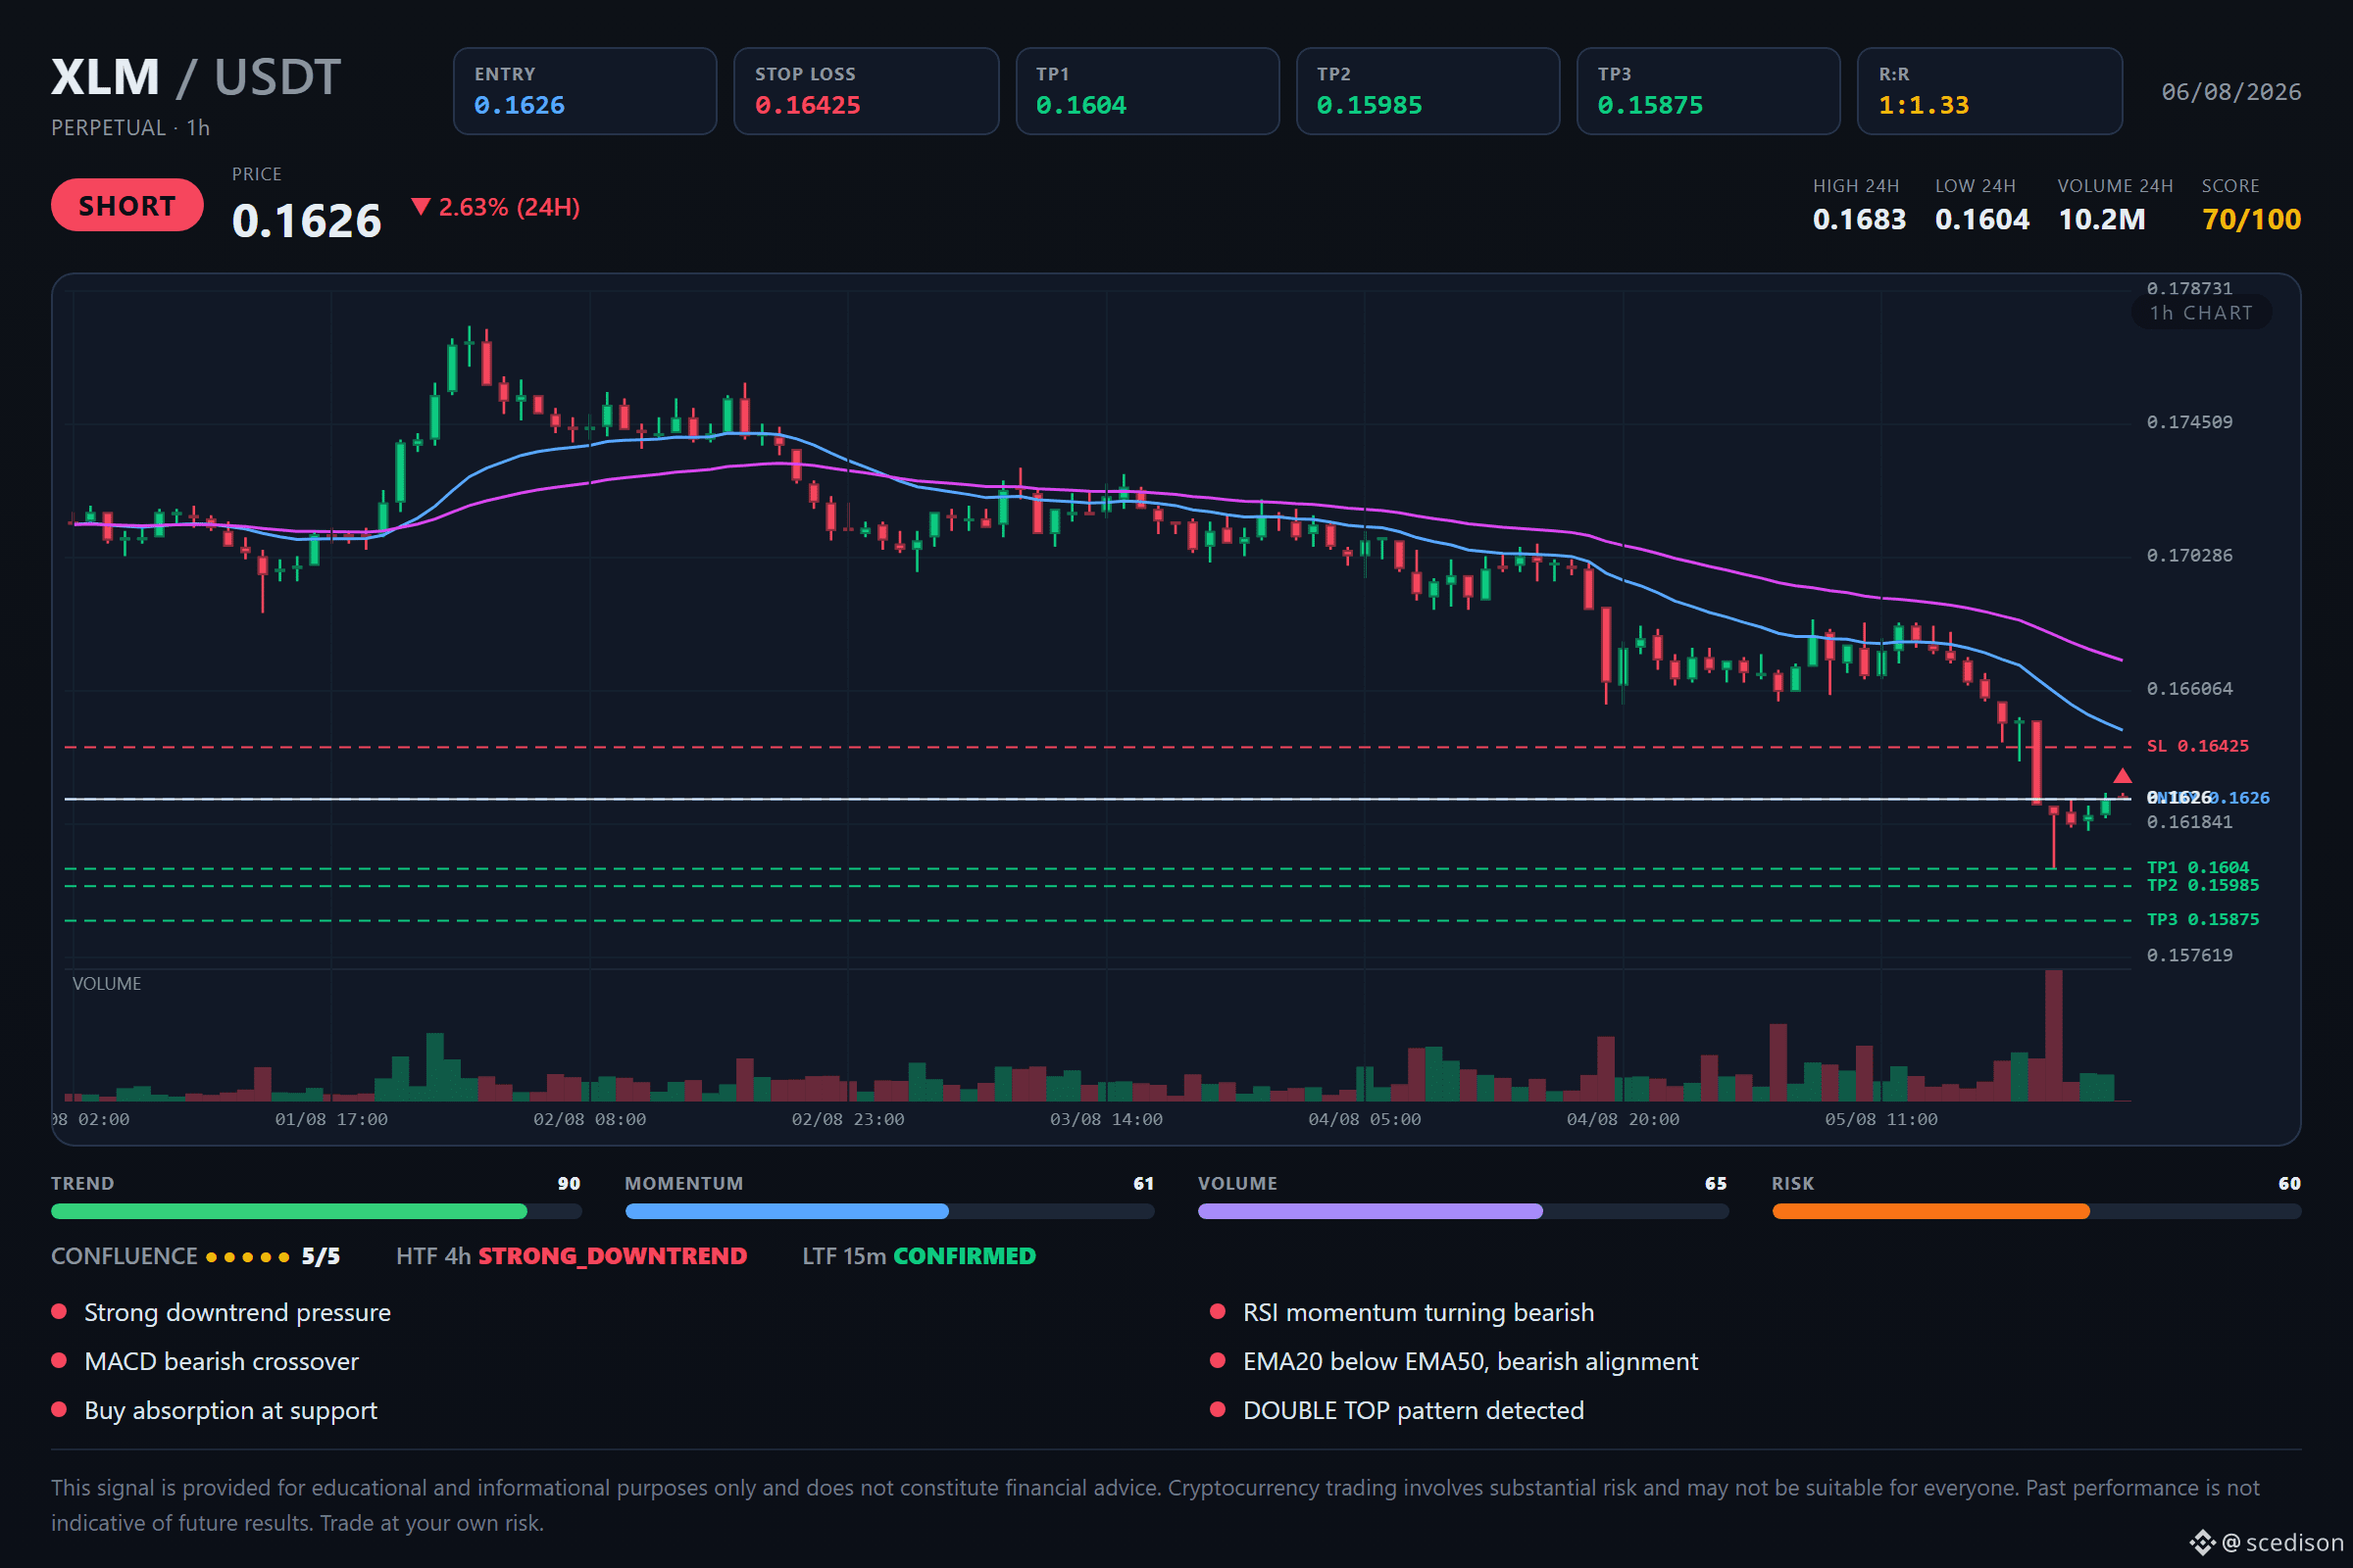This screenshot has width=2353, height=1568.
Task: Click the TP2 0.15985 card
Action: click(x=1427, y=91)
